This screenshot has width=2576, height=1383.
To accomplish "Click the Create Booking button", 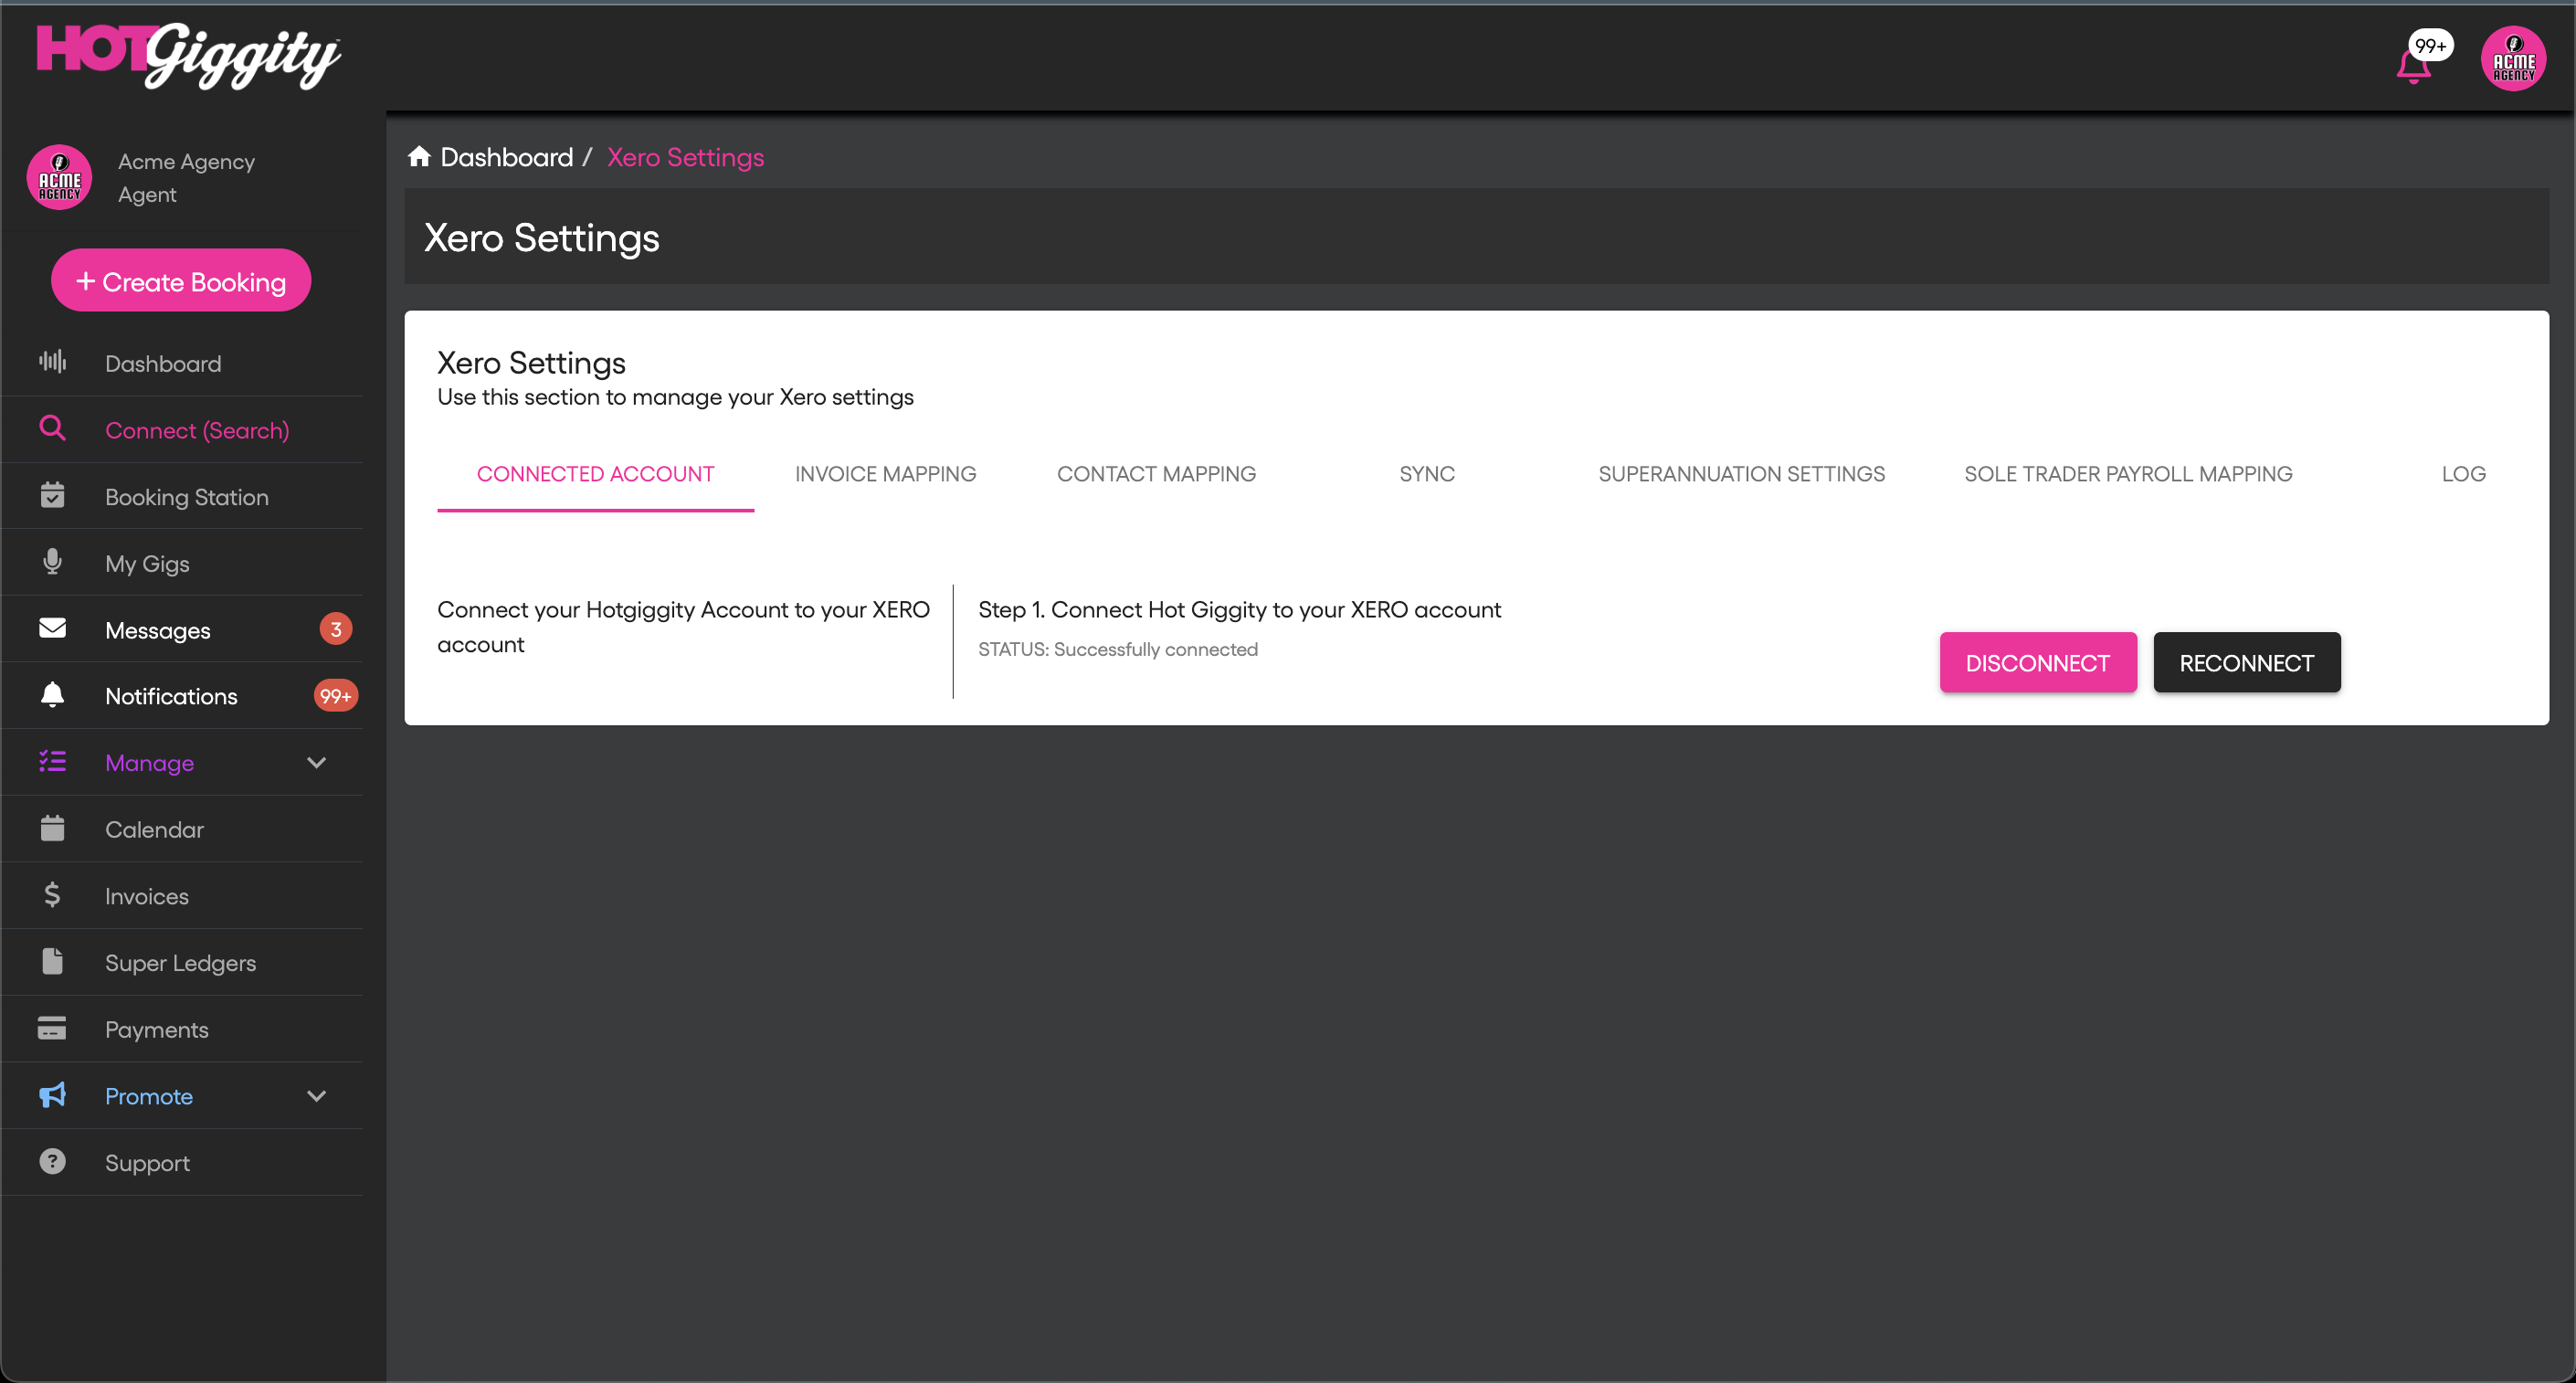I will (181, 281).
